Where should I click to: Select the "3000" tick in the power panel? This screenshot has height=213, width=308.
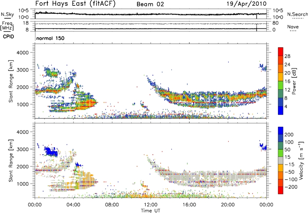(x=22, y=70)
